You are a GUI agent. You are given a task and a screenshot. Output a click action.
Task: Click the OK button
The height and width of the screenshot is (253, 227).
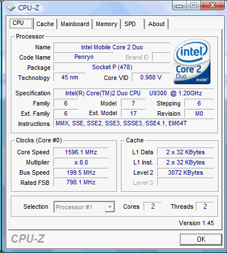(201, 239)
